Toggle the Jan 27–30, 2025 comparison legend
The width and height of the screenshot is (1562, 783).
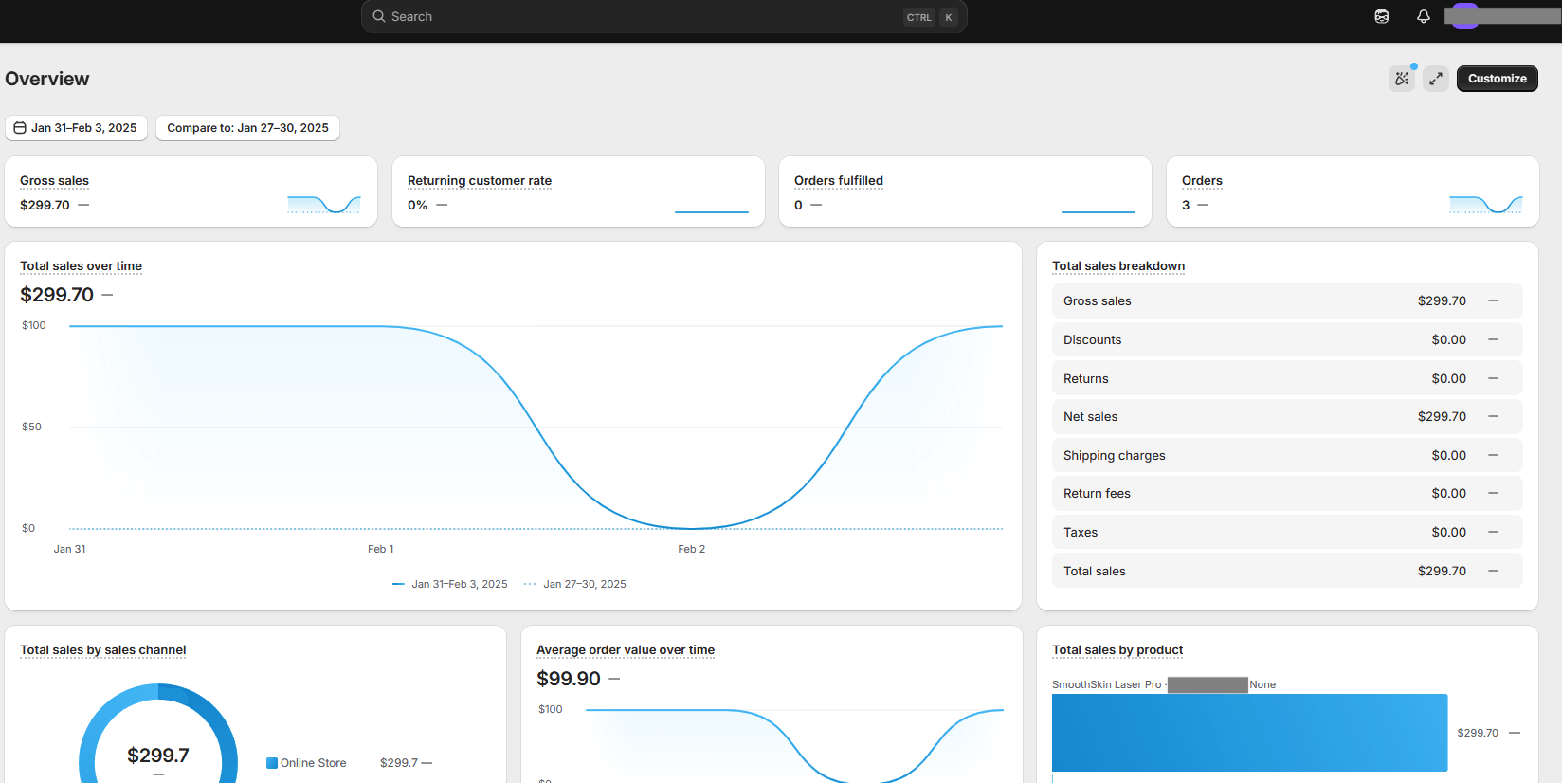[x=575, y=584]
